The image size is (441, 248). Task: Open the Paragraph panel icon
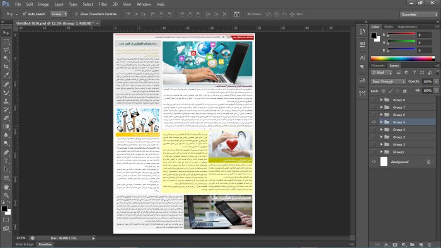point(362,67)
